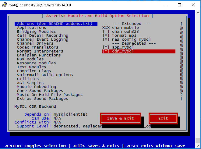Click the terminal window scroll up arrow

198,12
